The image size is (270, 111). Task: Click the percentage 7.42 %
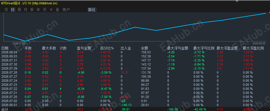(105, 93)
